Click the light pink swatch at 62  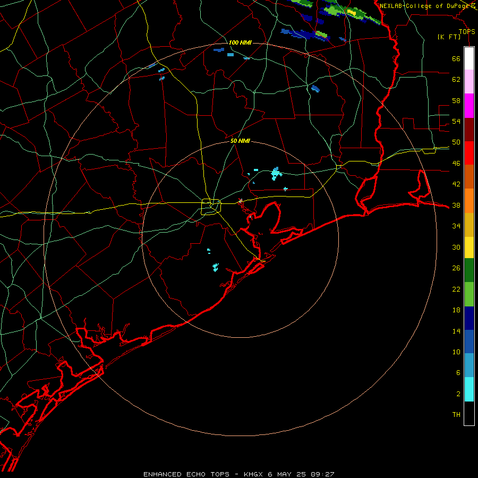pos(469,81)
